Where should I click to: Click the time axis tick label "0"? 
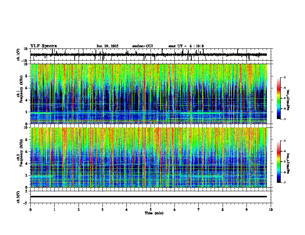point(30,210)
